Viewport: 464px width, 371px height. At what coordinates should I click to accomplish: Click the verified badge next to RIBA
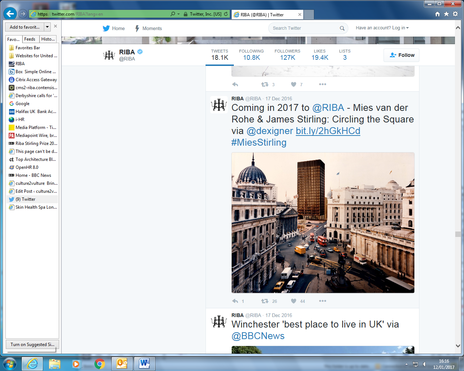tap(140, 52)
